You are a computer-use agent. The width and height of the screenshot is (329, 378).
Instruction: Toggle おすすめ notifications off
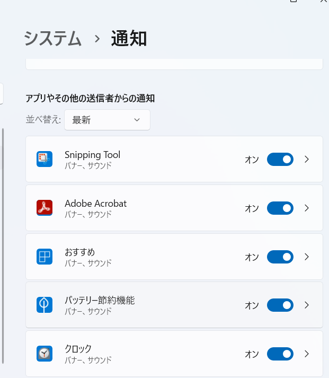280,257
